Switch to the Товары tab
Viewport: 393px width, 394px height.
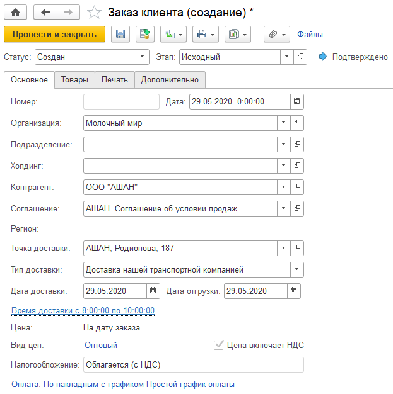74,80
